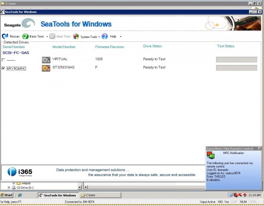The height and width of the screenshot is (206, 264).
Task: Click Connected to: BM-9074 in status bar
Action: pyautogui.click(x=80, y=202)
